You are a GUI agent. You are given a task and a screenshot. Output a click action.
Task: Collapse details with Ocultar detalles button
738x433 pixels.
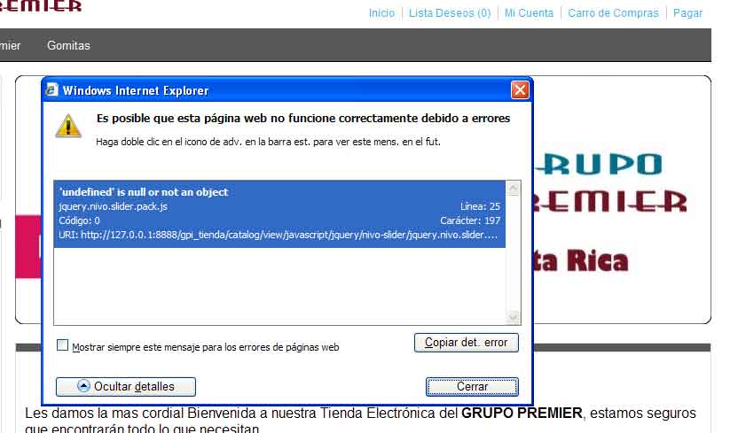tap(126, 386)
